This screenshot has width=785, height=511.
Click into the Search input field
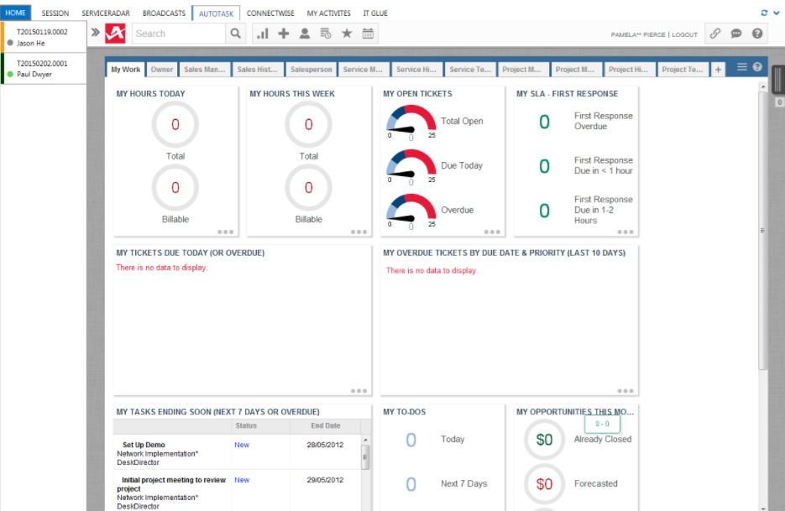pos(178,34)
